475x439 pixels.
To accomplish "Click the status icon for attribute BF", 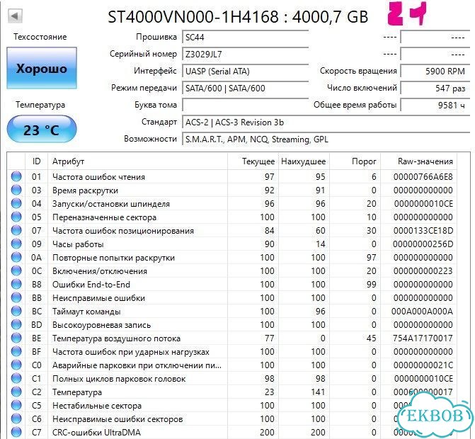I will click(16, 351).
